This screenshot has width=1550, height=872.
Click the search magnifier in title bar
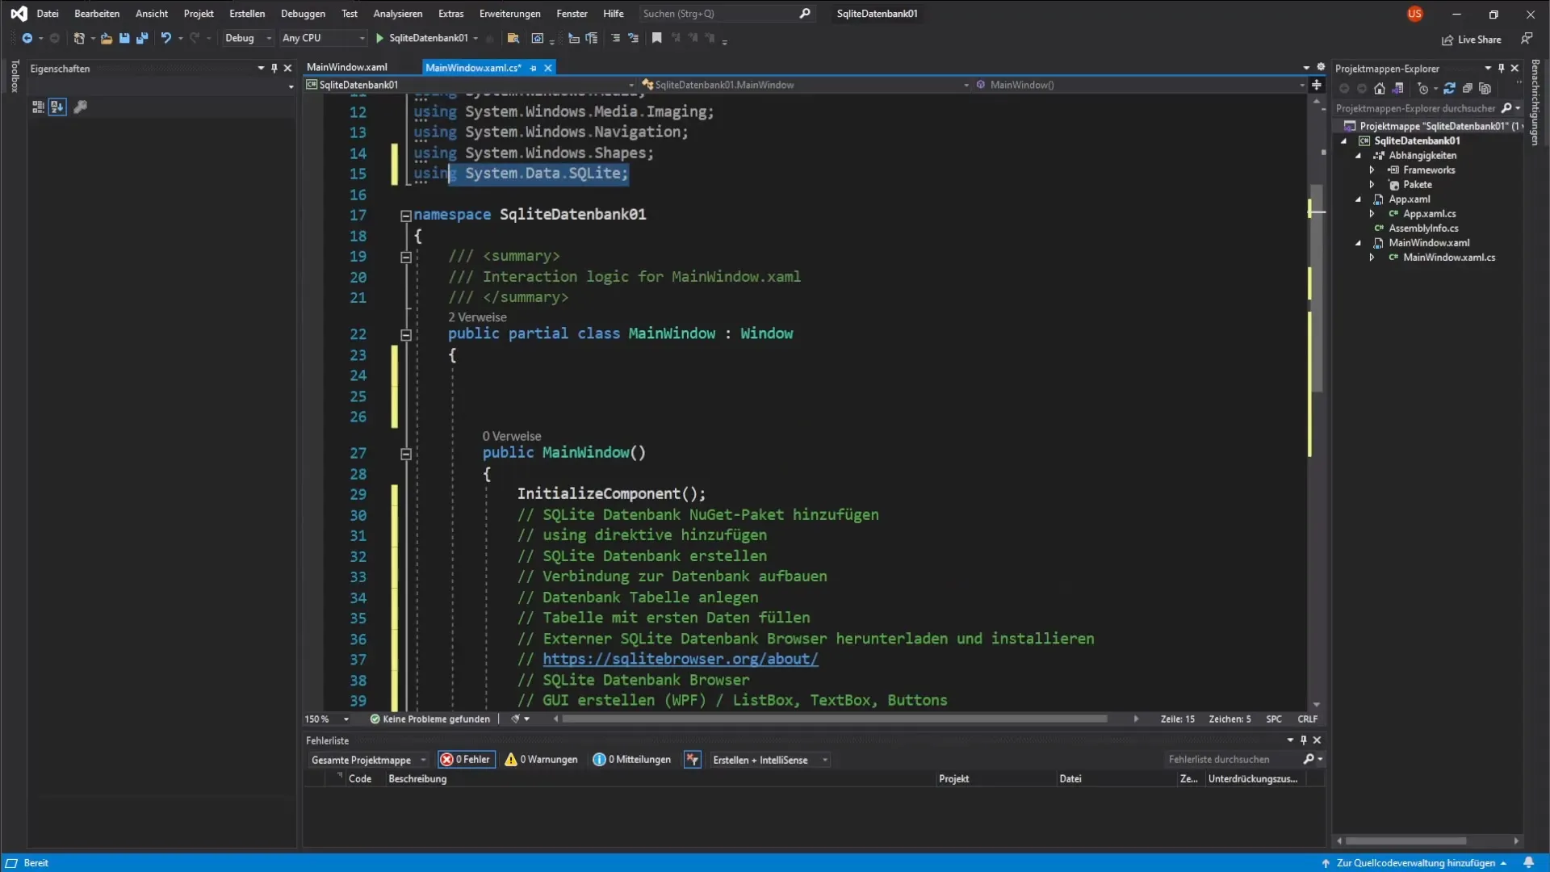click(x=805, y=14)
